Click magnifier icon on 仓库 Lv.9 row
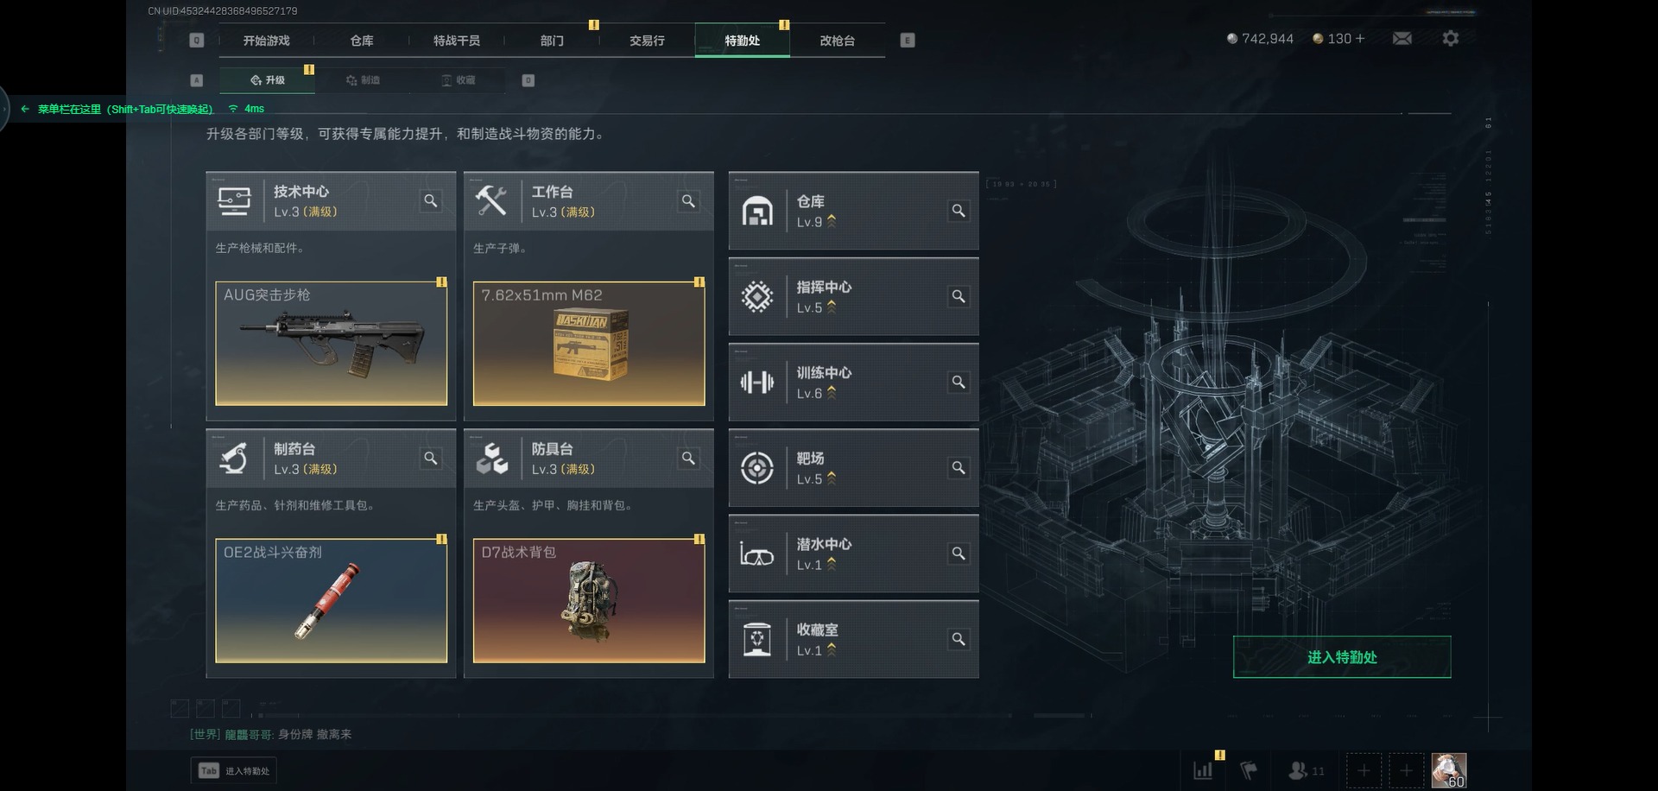The width and height of the screenshot is (1658, 791). [959, 211]
